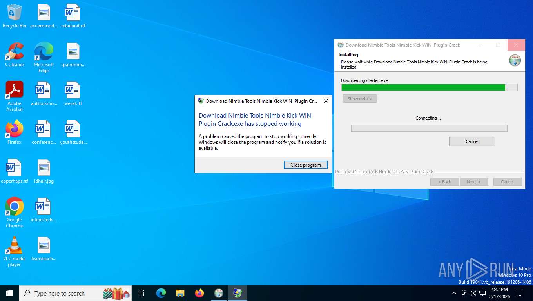Screen dimensions: 533x301
Task: Click the Cancel button under Connecting
Action: (472, 141)
